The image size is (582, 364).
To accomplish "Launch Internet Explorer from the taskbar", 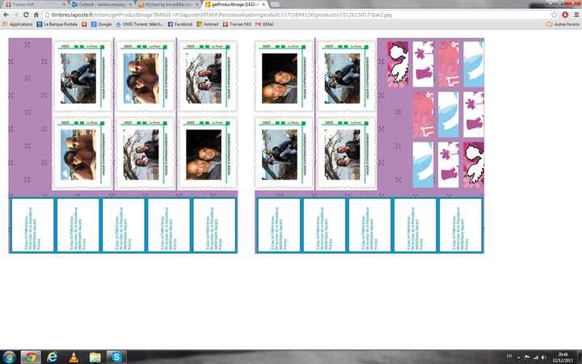I will coord(53,358).
